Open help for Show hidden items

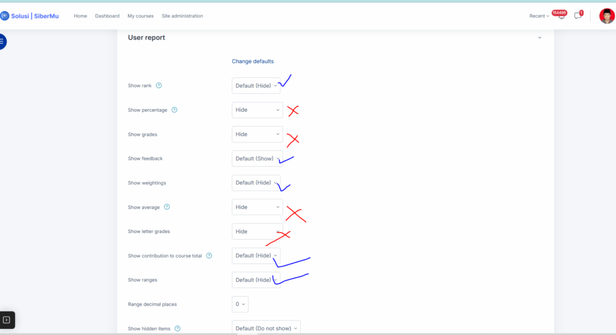coord(177,329)
